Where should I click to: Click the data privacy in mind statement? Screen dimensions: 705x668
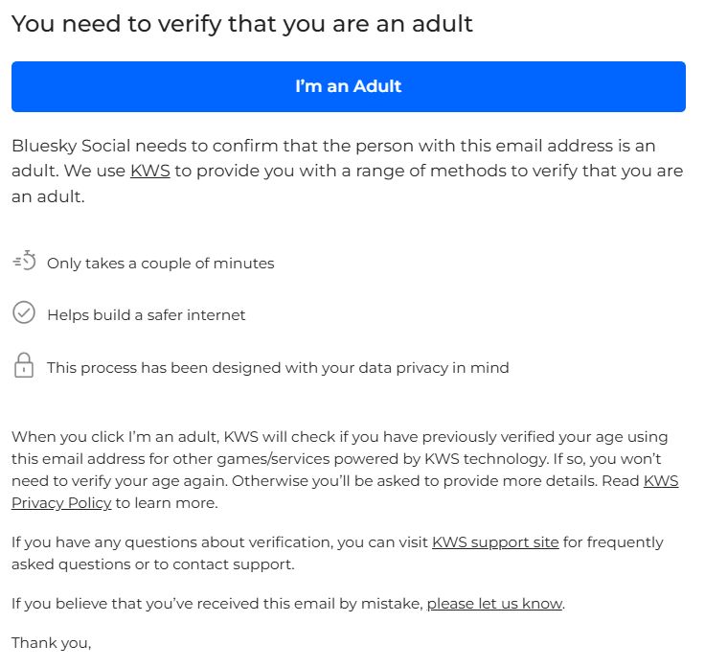tap(278, 368)
